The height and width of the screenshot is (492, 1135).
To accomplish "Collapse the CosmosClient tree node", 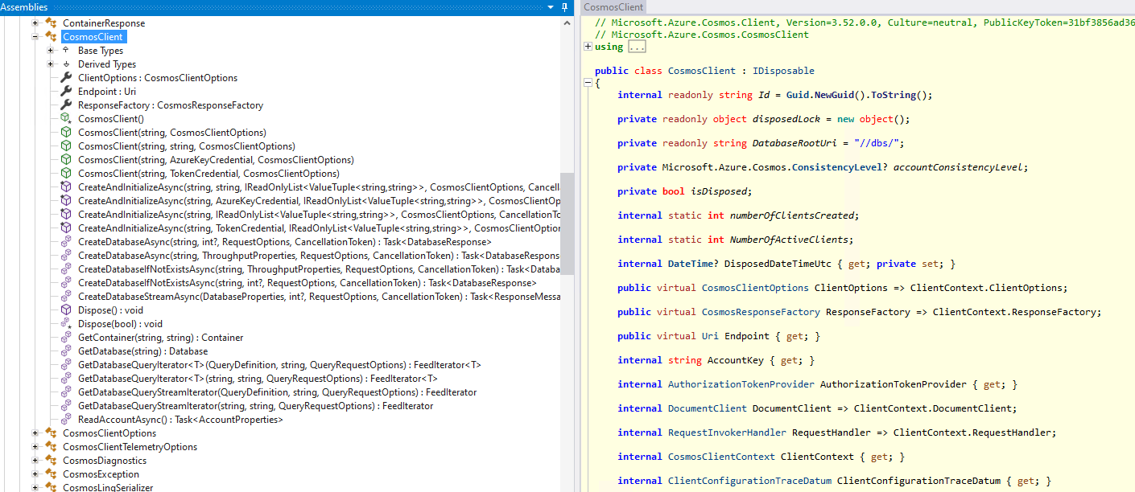I will [x=35, y=37].
